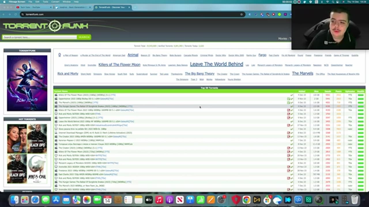Open Leave The World Behind tag
This screenshot has width=369, height=207.
[x=216, y=64]
